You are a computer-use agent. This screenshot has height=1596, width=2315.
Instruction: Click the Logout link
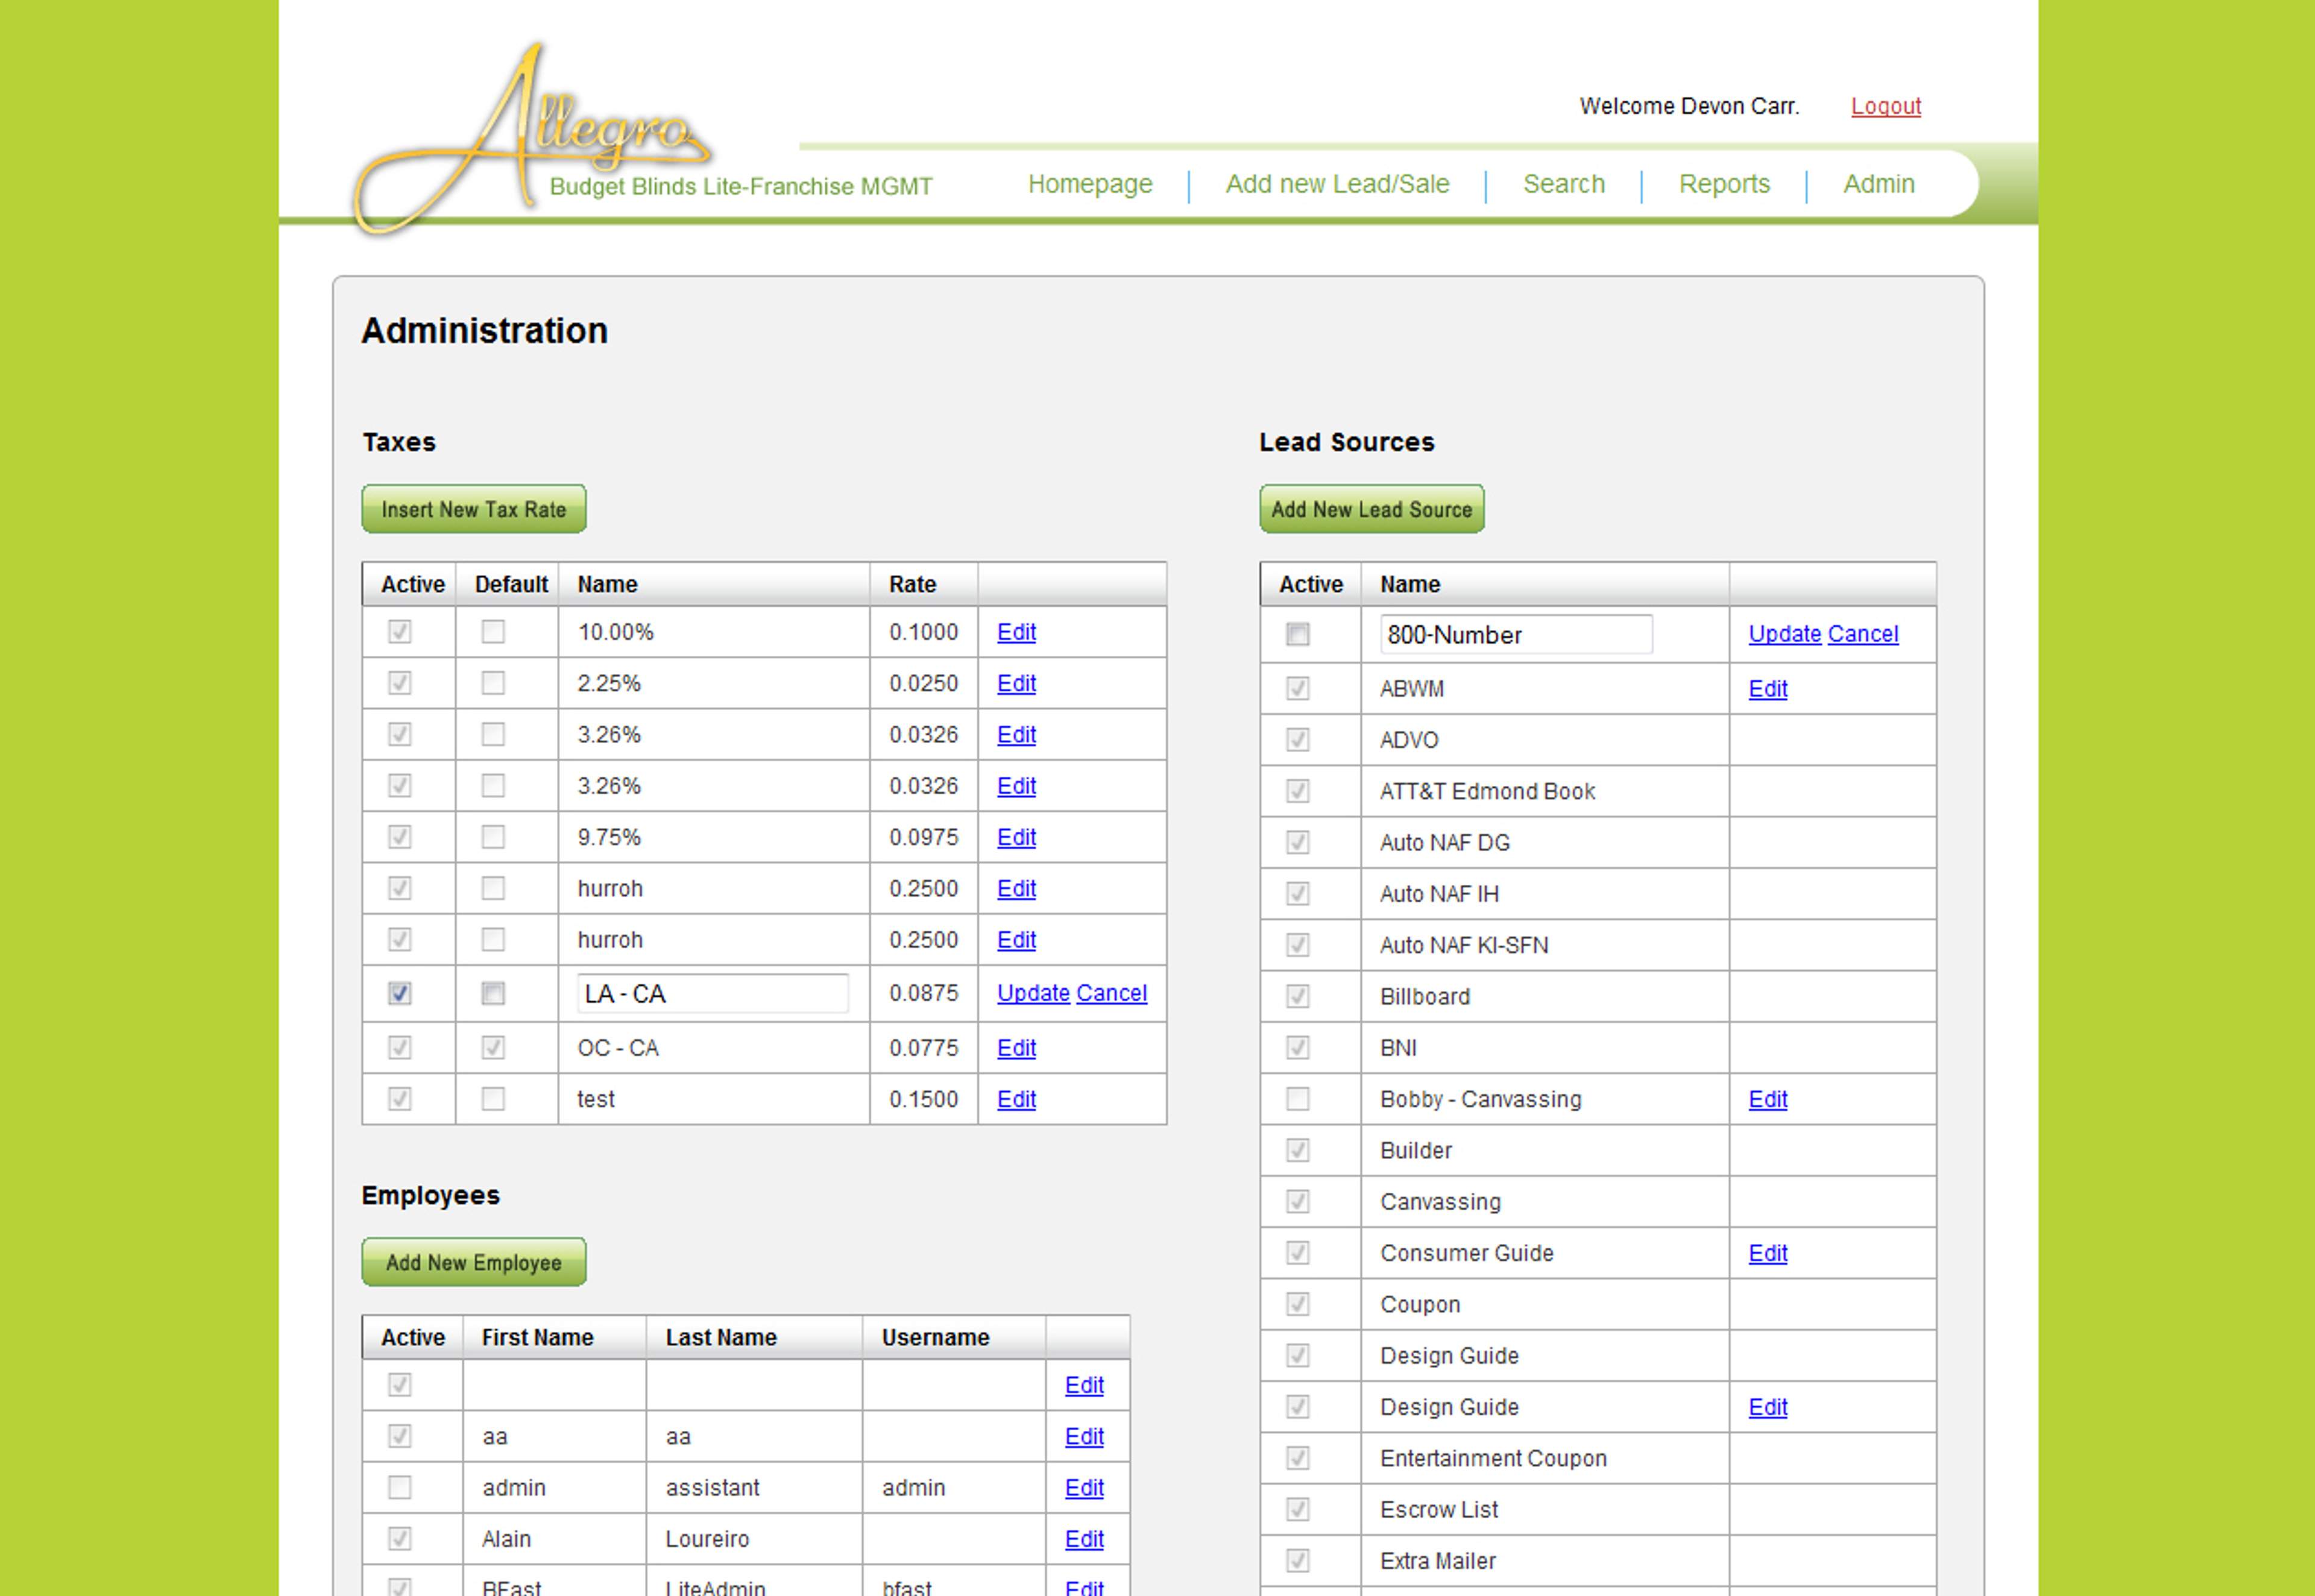click(x=1886, y=106)
